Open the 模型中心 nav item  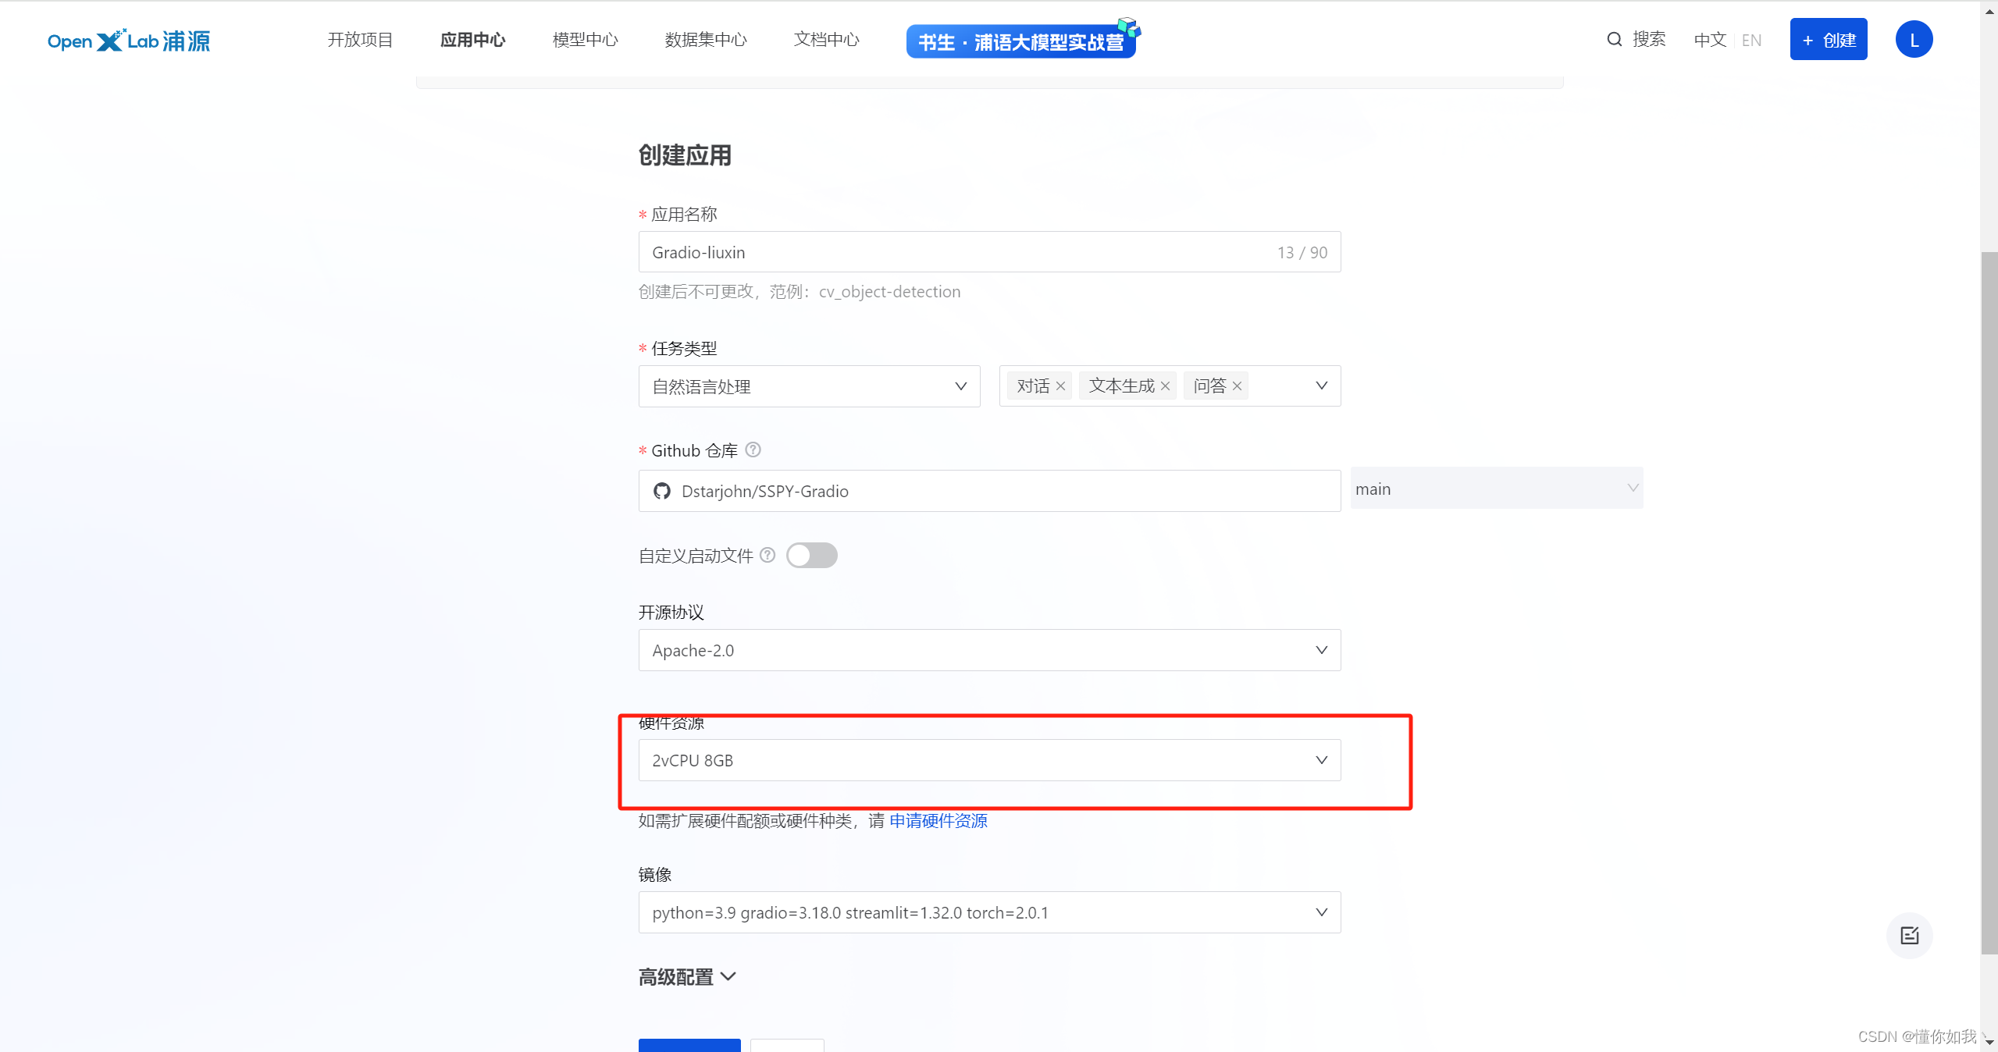tap(585, 40)
